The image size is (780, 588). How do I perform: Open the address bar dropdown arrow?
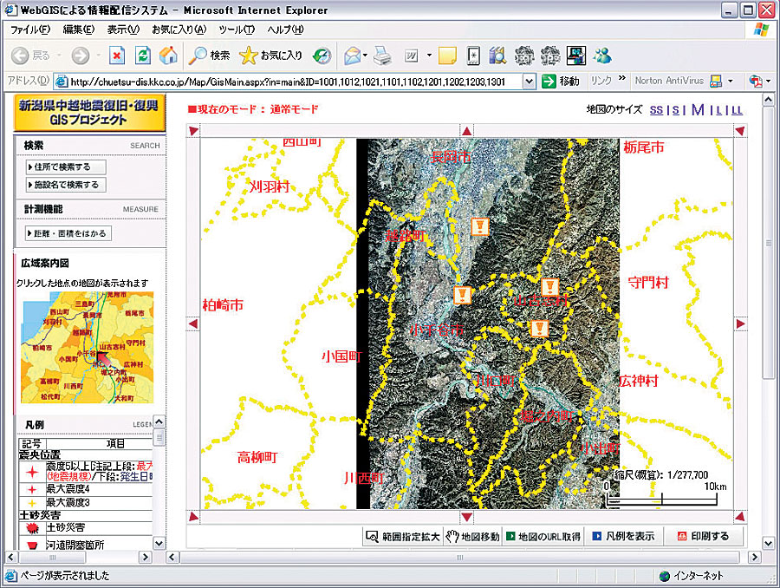pyautogui.click(x=529, y=82)
